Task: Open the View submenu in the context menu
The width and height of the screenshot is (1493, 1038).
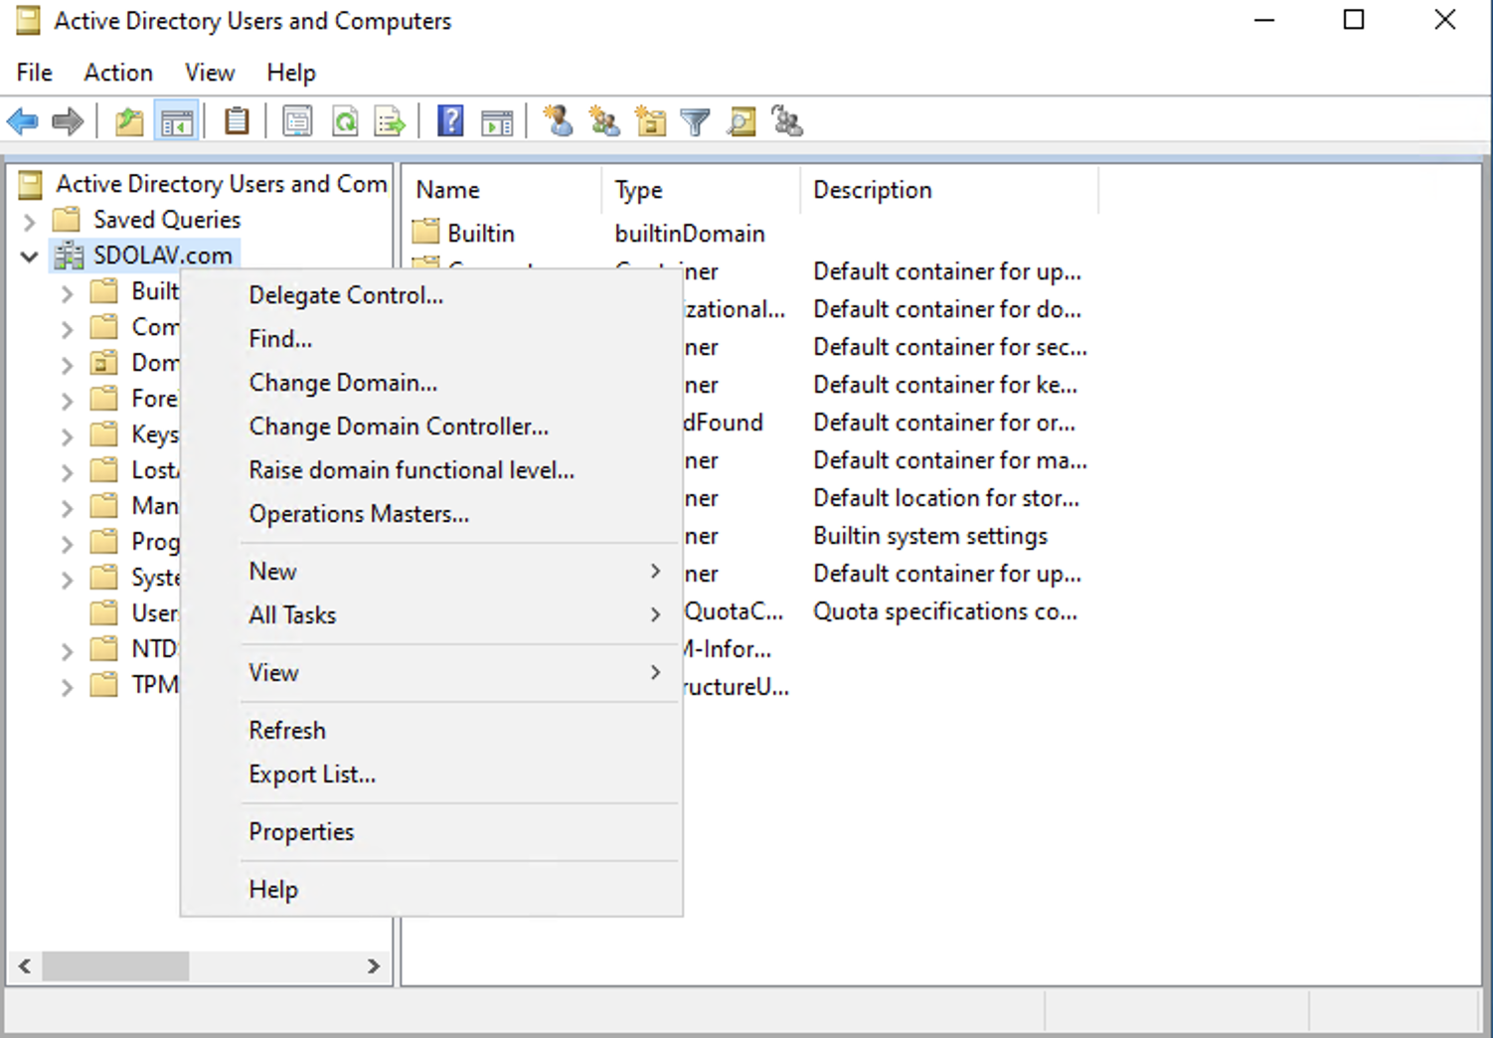Action: (x=431, y=673)
